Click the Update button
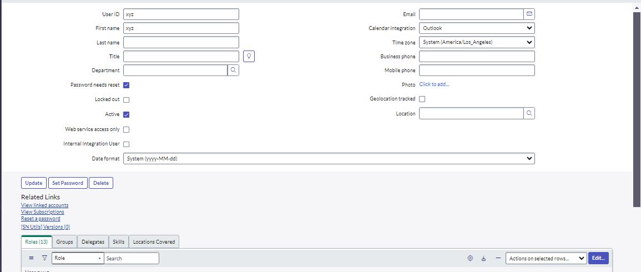 click(x=34, y=183)
